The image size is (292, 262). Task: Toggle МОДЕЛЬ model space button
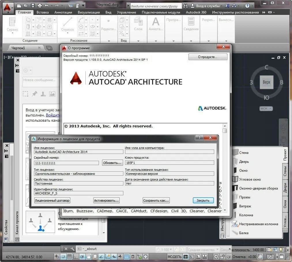click(x=174, y=257)
